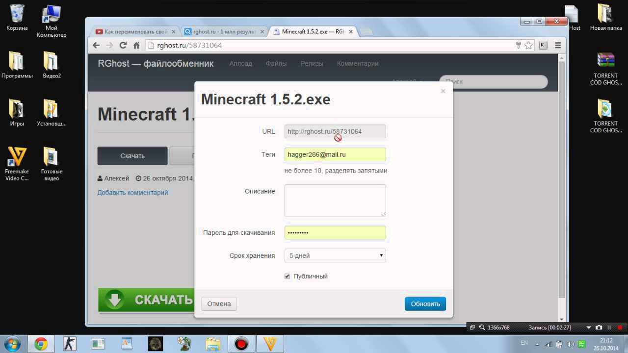Click the saved-password key icon in address bar
Viewport: 628px width, 353px height.
tap(518, 45)
